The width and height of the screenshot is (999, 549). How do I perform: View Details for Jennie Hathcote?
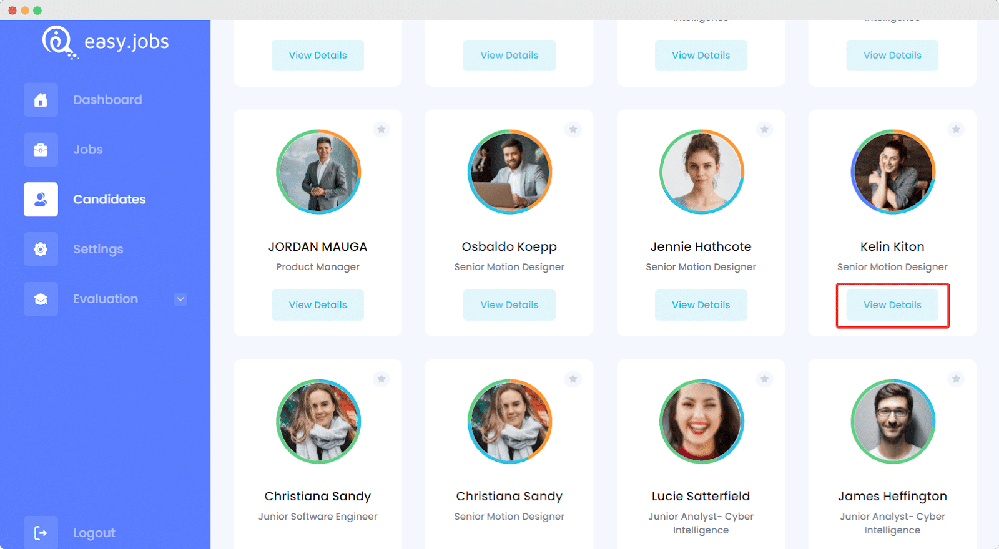coord(701,305)
